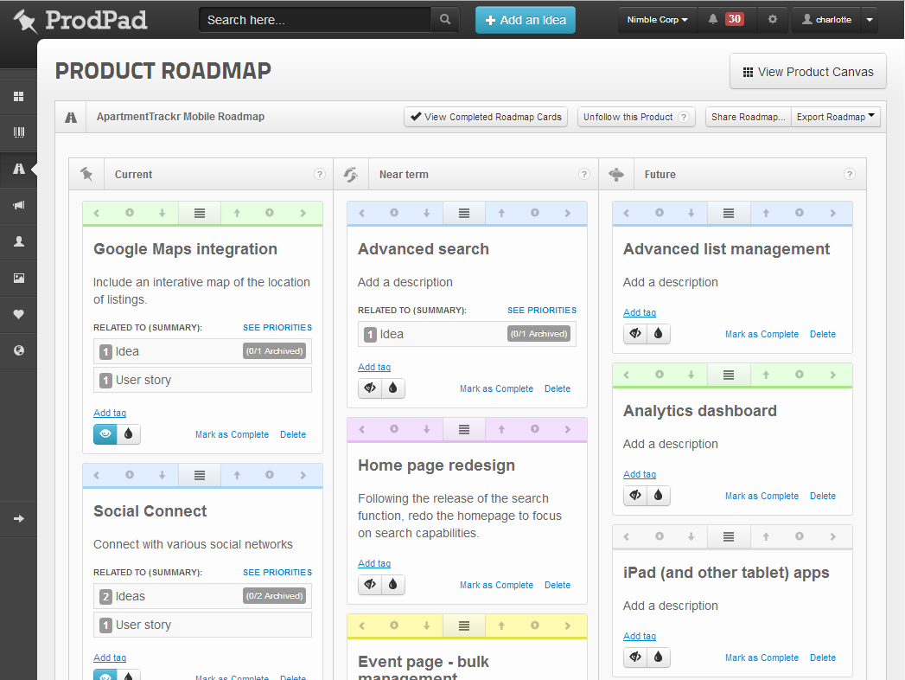The height and width of the screenshot is (680, 905).
Task: Open the Nimble Corp account dropdown
Action: [657, 20]
